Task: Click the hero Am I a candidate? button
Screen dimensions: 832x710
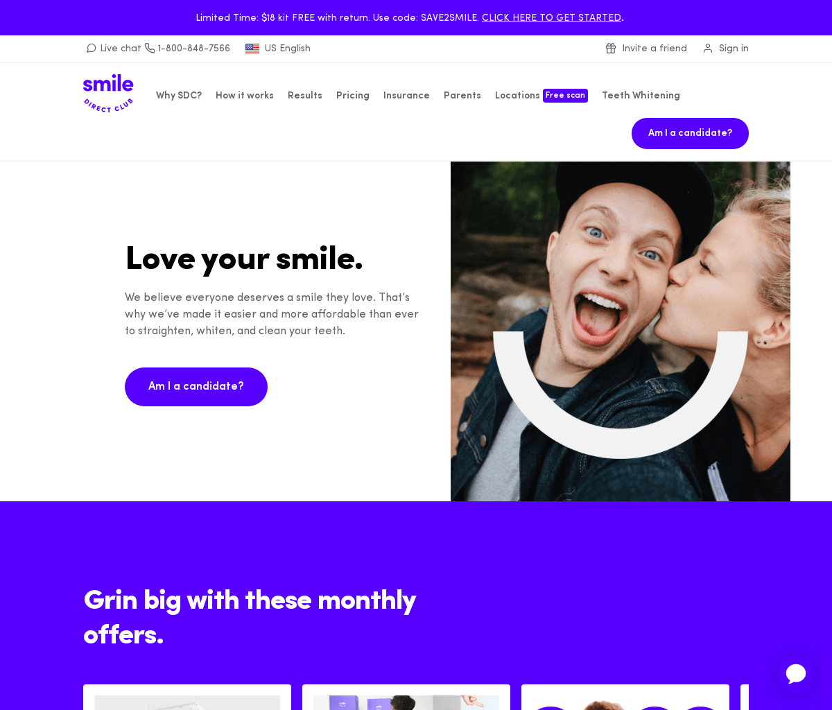Action: click(x=196, y=387)
